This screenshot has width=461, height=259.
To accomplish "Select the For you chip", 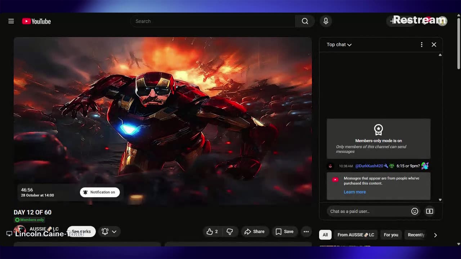I will click(391, 235).
